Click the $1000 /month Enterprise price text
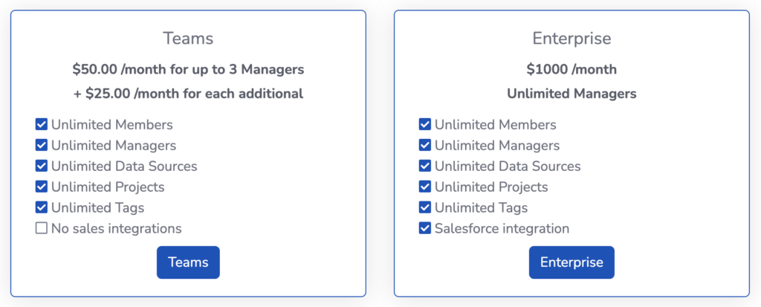Screen dimensions: 761x307 [571, 69]
